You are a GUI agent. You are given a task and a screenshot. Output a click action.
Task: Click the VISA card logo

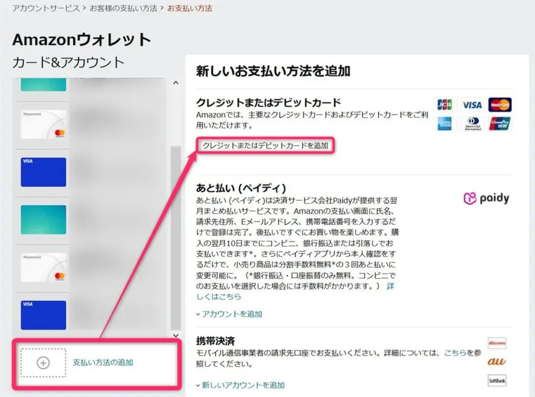click(x=472, y=104)
